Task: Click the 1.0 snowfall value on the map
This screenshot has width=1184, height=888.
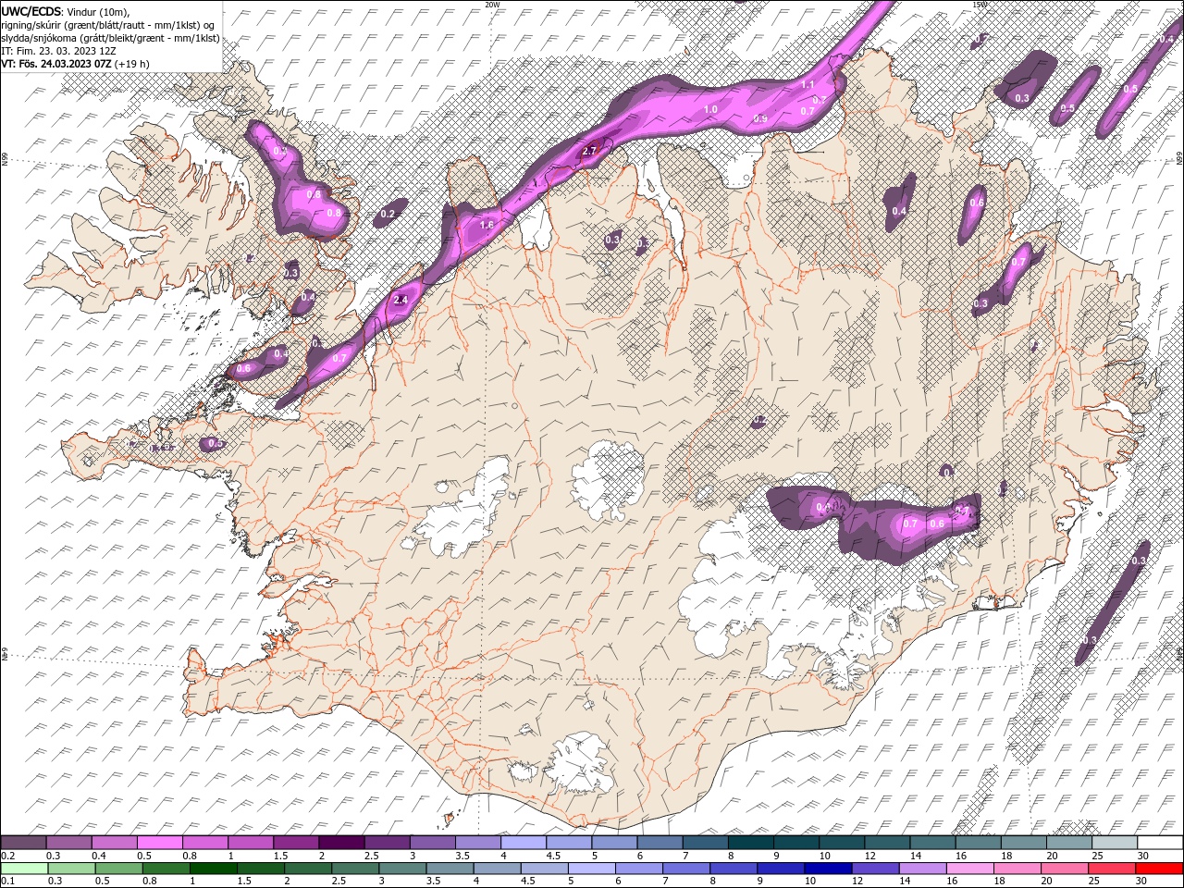Action: [x=710, y=109]
